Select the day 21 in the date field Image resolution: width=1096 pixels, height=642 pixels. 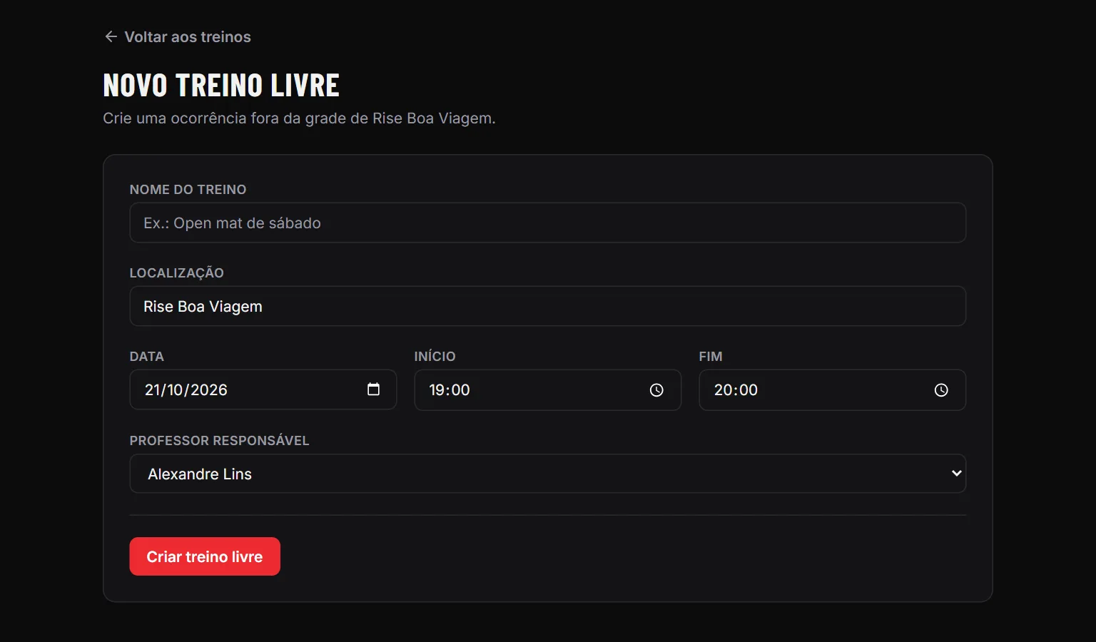coord(153,389)
